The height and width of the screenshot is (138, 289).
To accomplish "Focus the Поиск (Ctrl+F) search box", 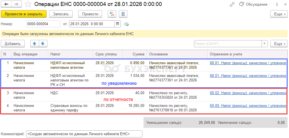I will [x=228, y=44].
